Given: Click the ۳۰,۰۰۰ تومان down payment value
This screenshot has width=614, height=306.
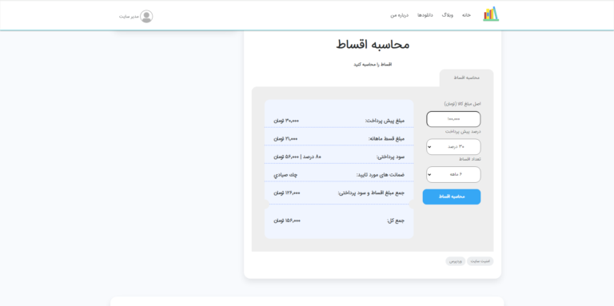Looking at the screenshot, I should (286, 121).
